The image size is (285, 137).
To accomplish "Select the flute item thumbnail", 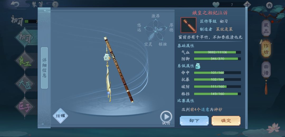I will pos(188,25).
